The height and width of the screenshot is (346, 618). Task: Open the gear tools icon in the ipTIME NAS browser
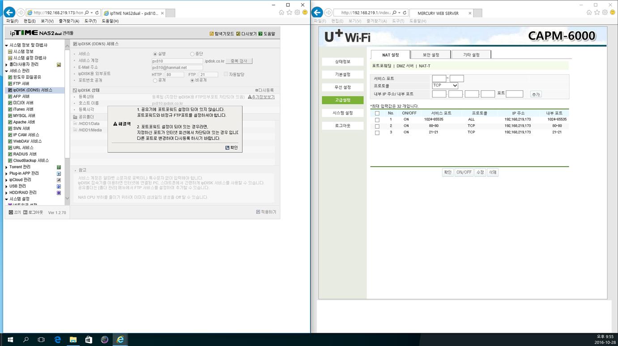coord(297,13)
